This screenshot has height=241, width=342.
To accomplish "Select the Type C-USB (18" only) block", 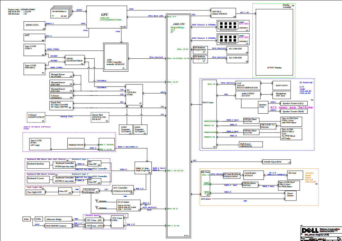I will point(40,144).
